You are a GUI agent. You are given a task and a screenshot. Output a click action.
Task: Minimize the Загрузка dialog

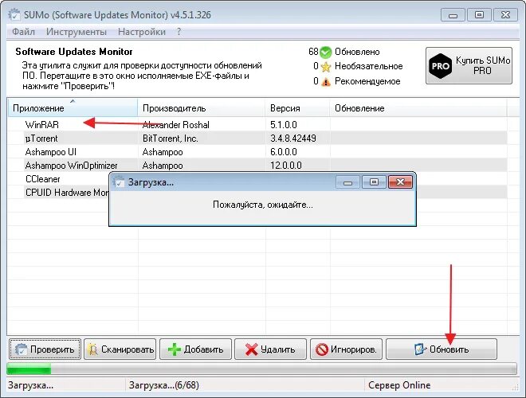coord(347,182)
